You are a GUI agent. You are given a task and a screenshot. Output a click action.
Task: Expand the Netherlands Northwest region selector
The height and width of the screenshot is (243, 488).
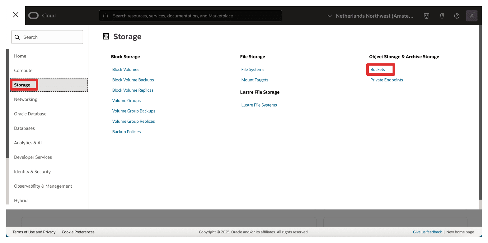371,16
